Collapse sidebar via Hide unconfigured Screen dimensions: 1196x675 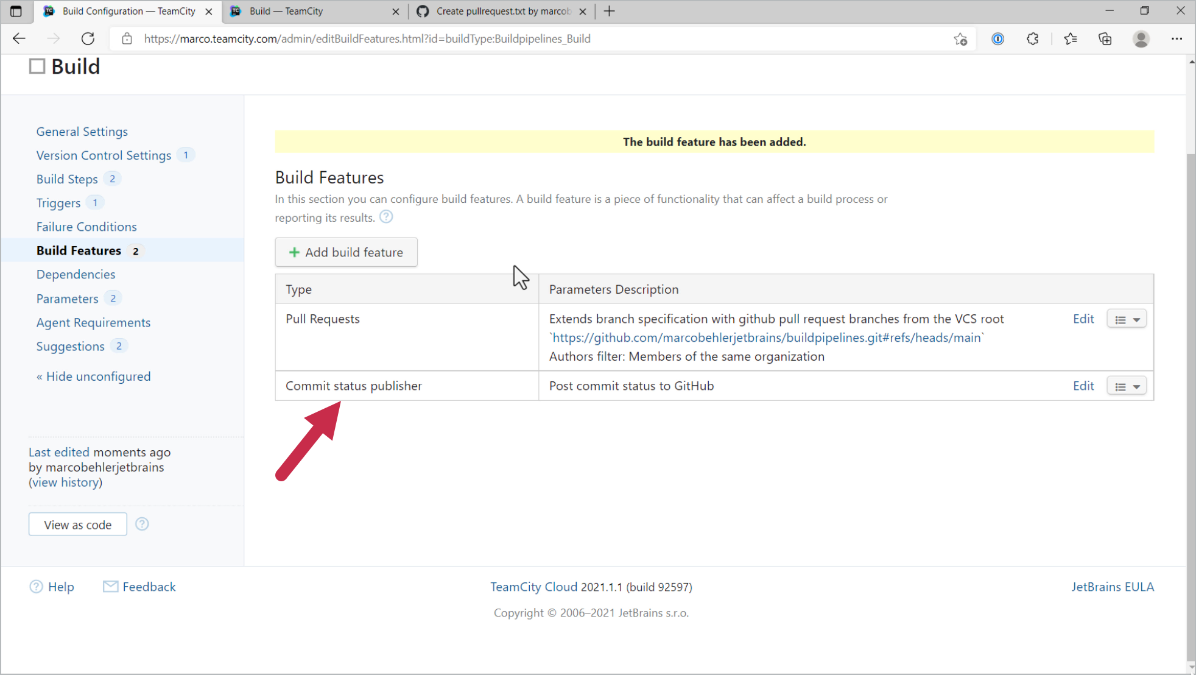point(93,376)
